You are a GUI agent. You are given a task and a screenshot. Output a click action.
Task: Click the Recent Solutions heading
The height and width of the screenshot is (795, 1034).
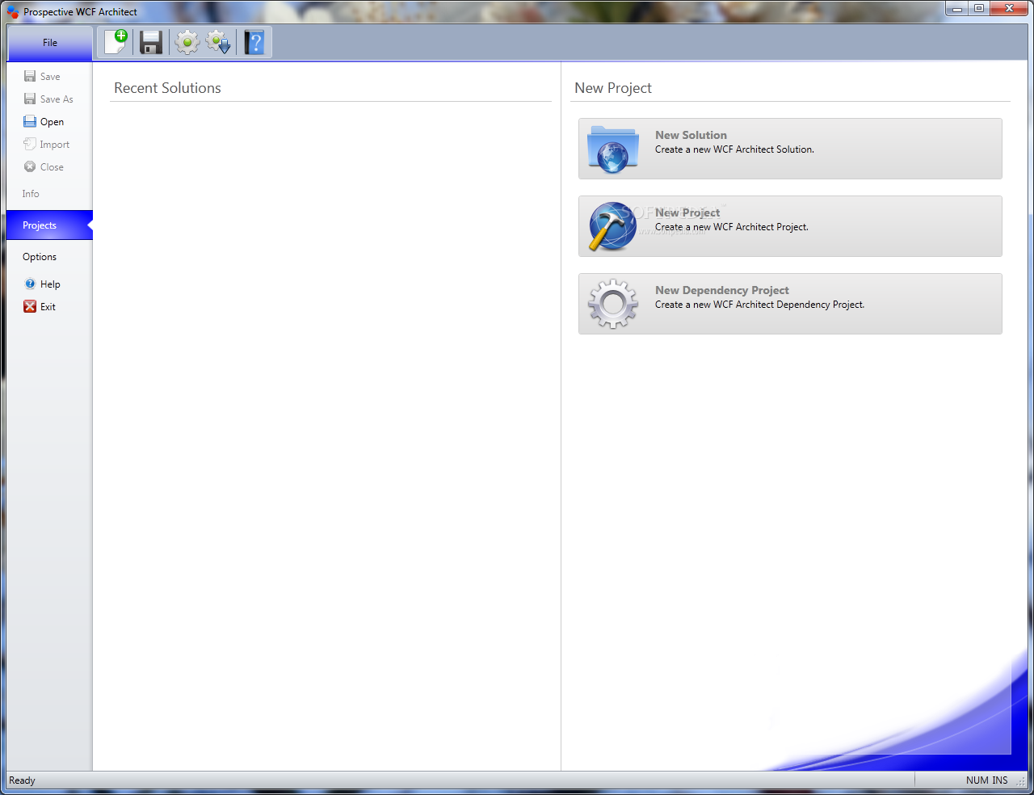tap(167, 88)
